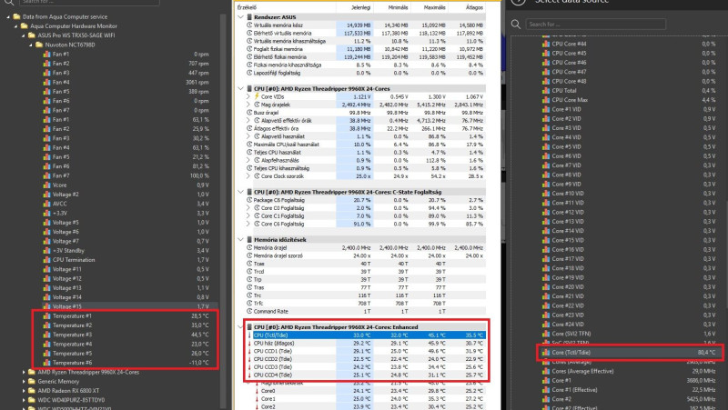The height and width of the screenshot is (410, 728).
Task: Select the CPU ház (átlagos) row
Action: pos(366,344)
